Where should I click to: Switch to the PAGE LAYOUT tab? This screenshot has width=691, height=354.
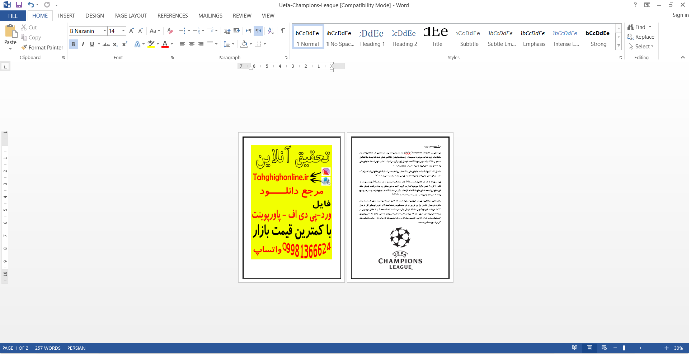click(131, 16)
